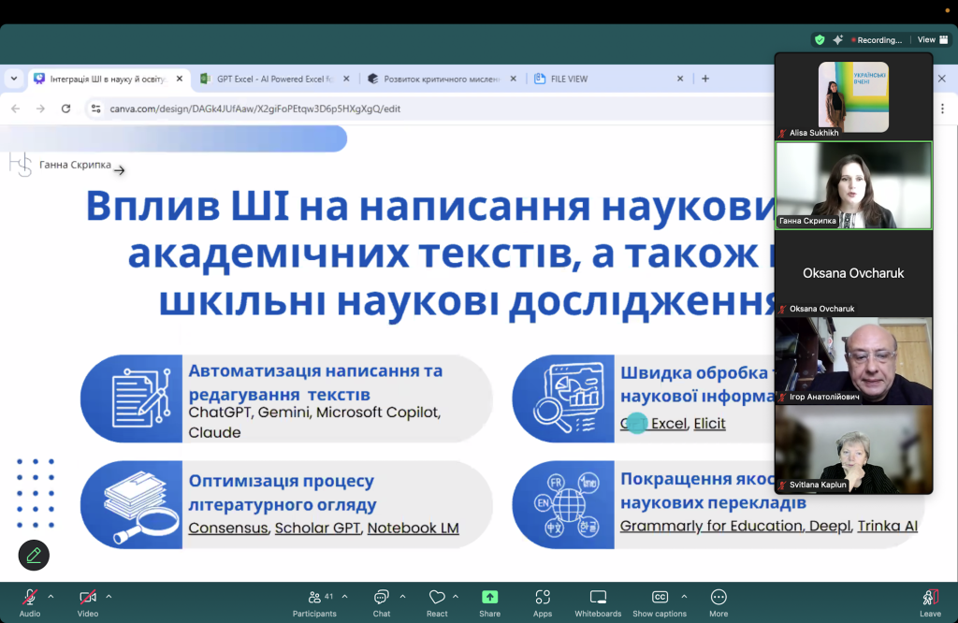Viewport: 958px width, 623px height.
Task: Open the Trinka AI link
Action: click(x=888, y=526)
